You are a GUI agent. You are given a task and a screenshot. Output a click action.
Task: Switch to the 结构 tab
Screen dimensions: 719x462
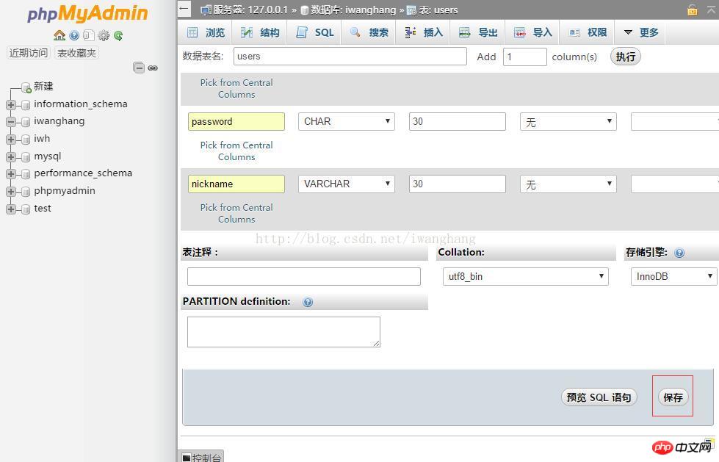(x=259, y=32)
